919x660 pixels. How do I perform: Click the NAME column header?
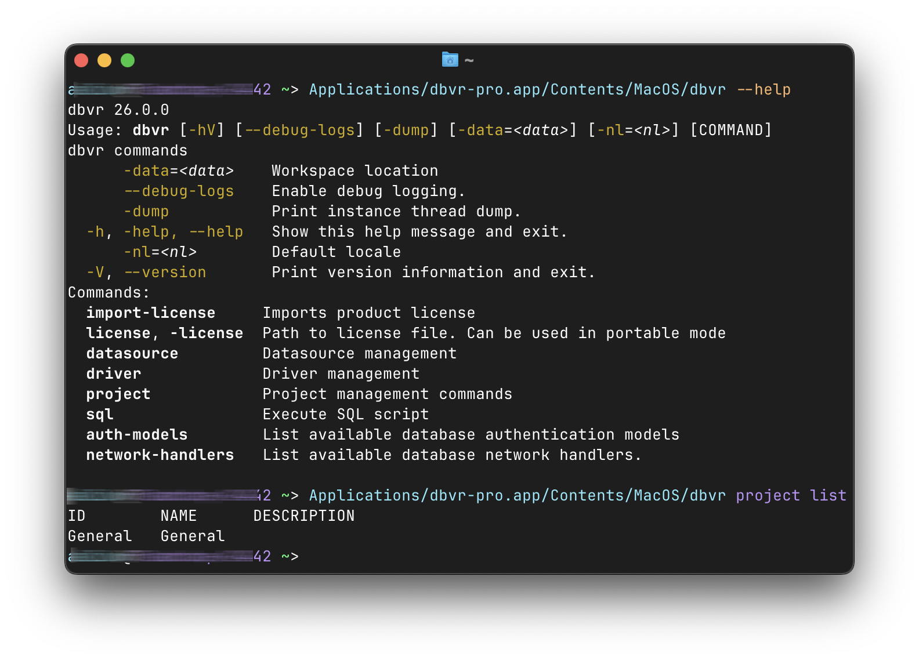point(178,516)
